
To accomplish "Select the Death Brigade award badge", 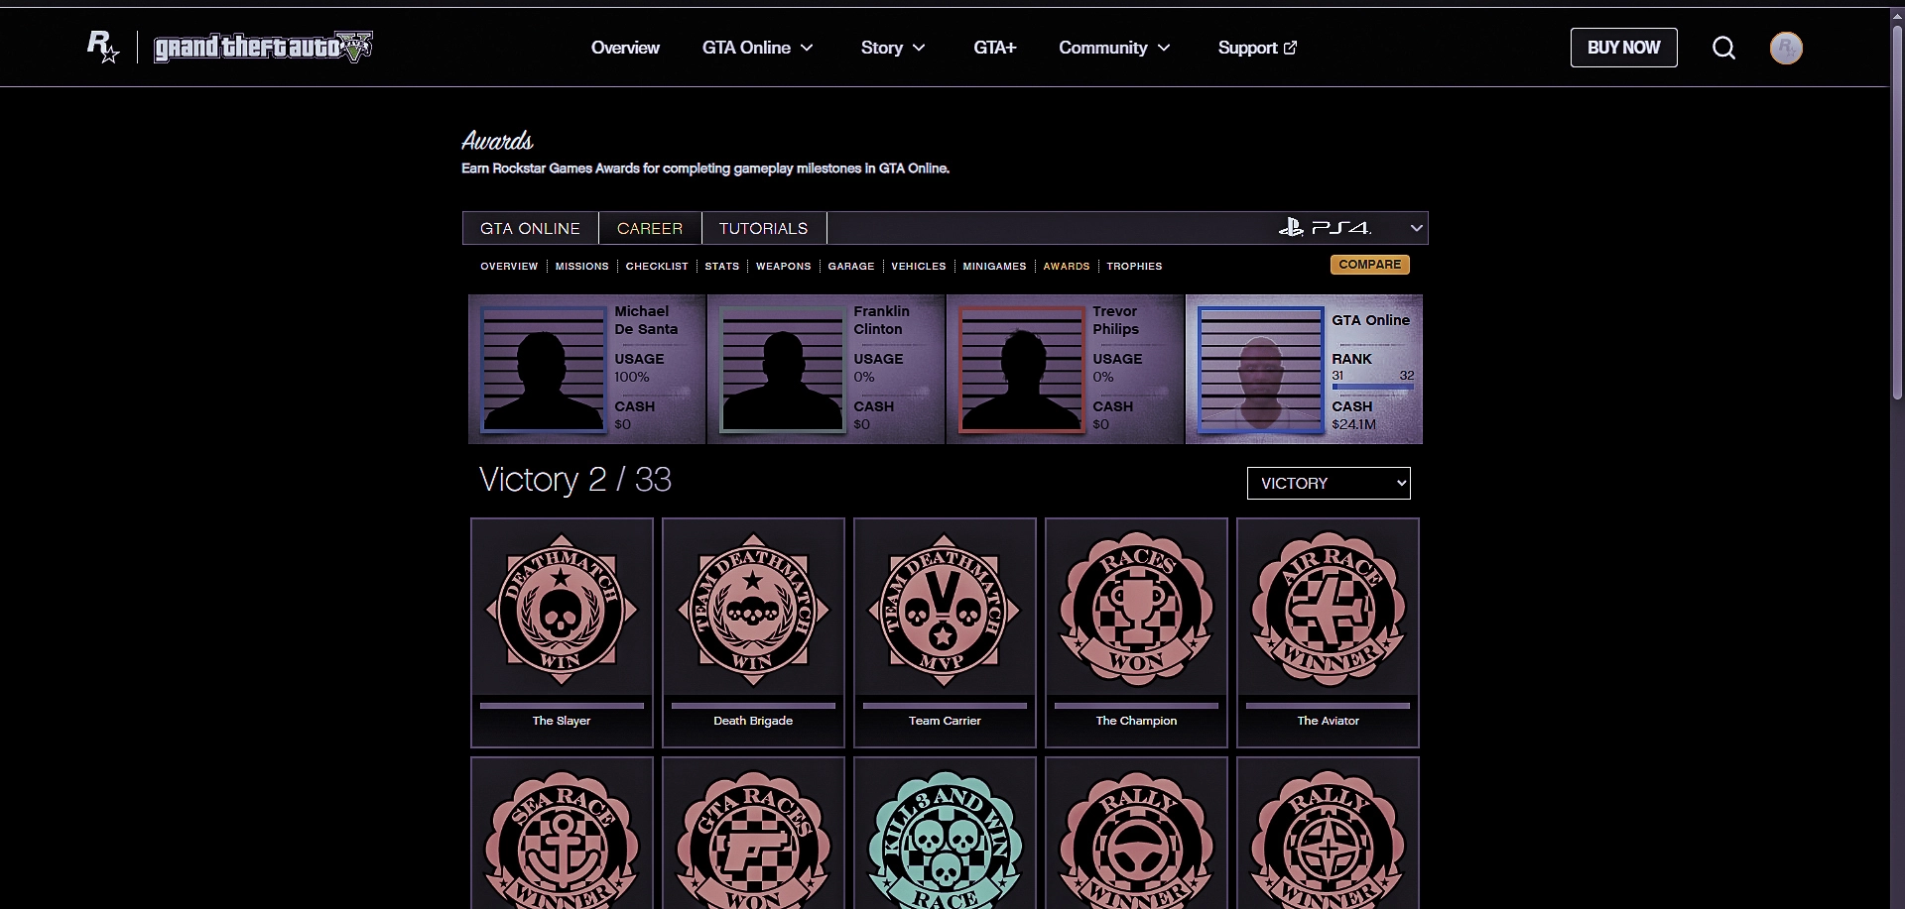I will point(753,609).
